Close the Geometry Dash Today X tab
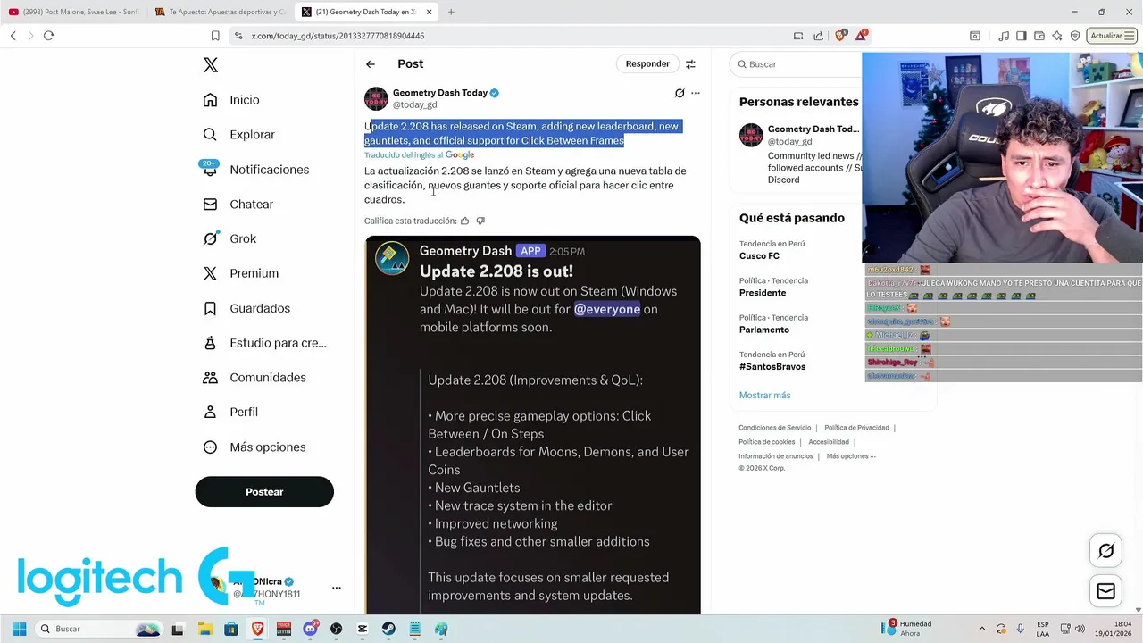This screenshot has height=643, width=1143. point(430,12)
